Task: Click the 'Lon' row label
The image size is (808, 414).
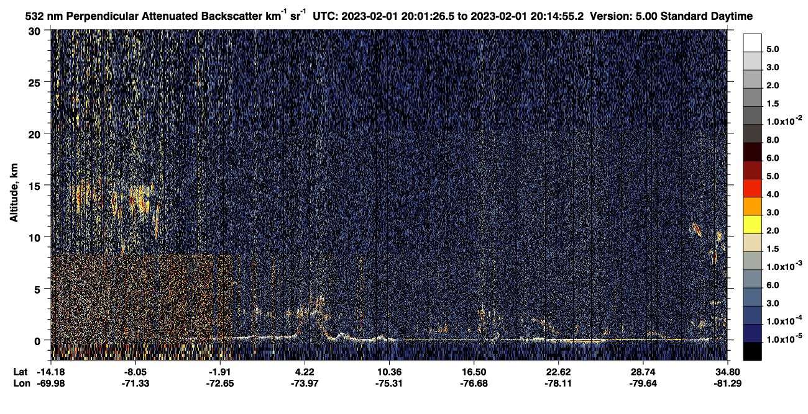Action: coord(21,383)
